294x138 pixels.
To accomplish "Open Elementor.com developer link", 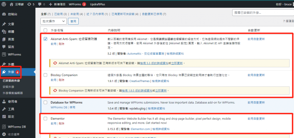I will click(x=140, y=129).
